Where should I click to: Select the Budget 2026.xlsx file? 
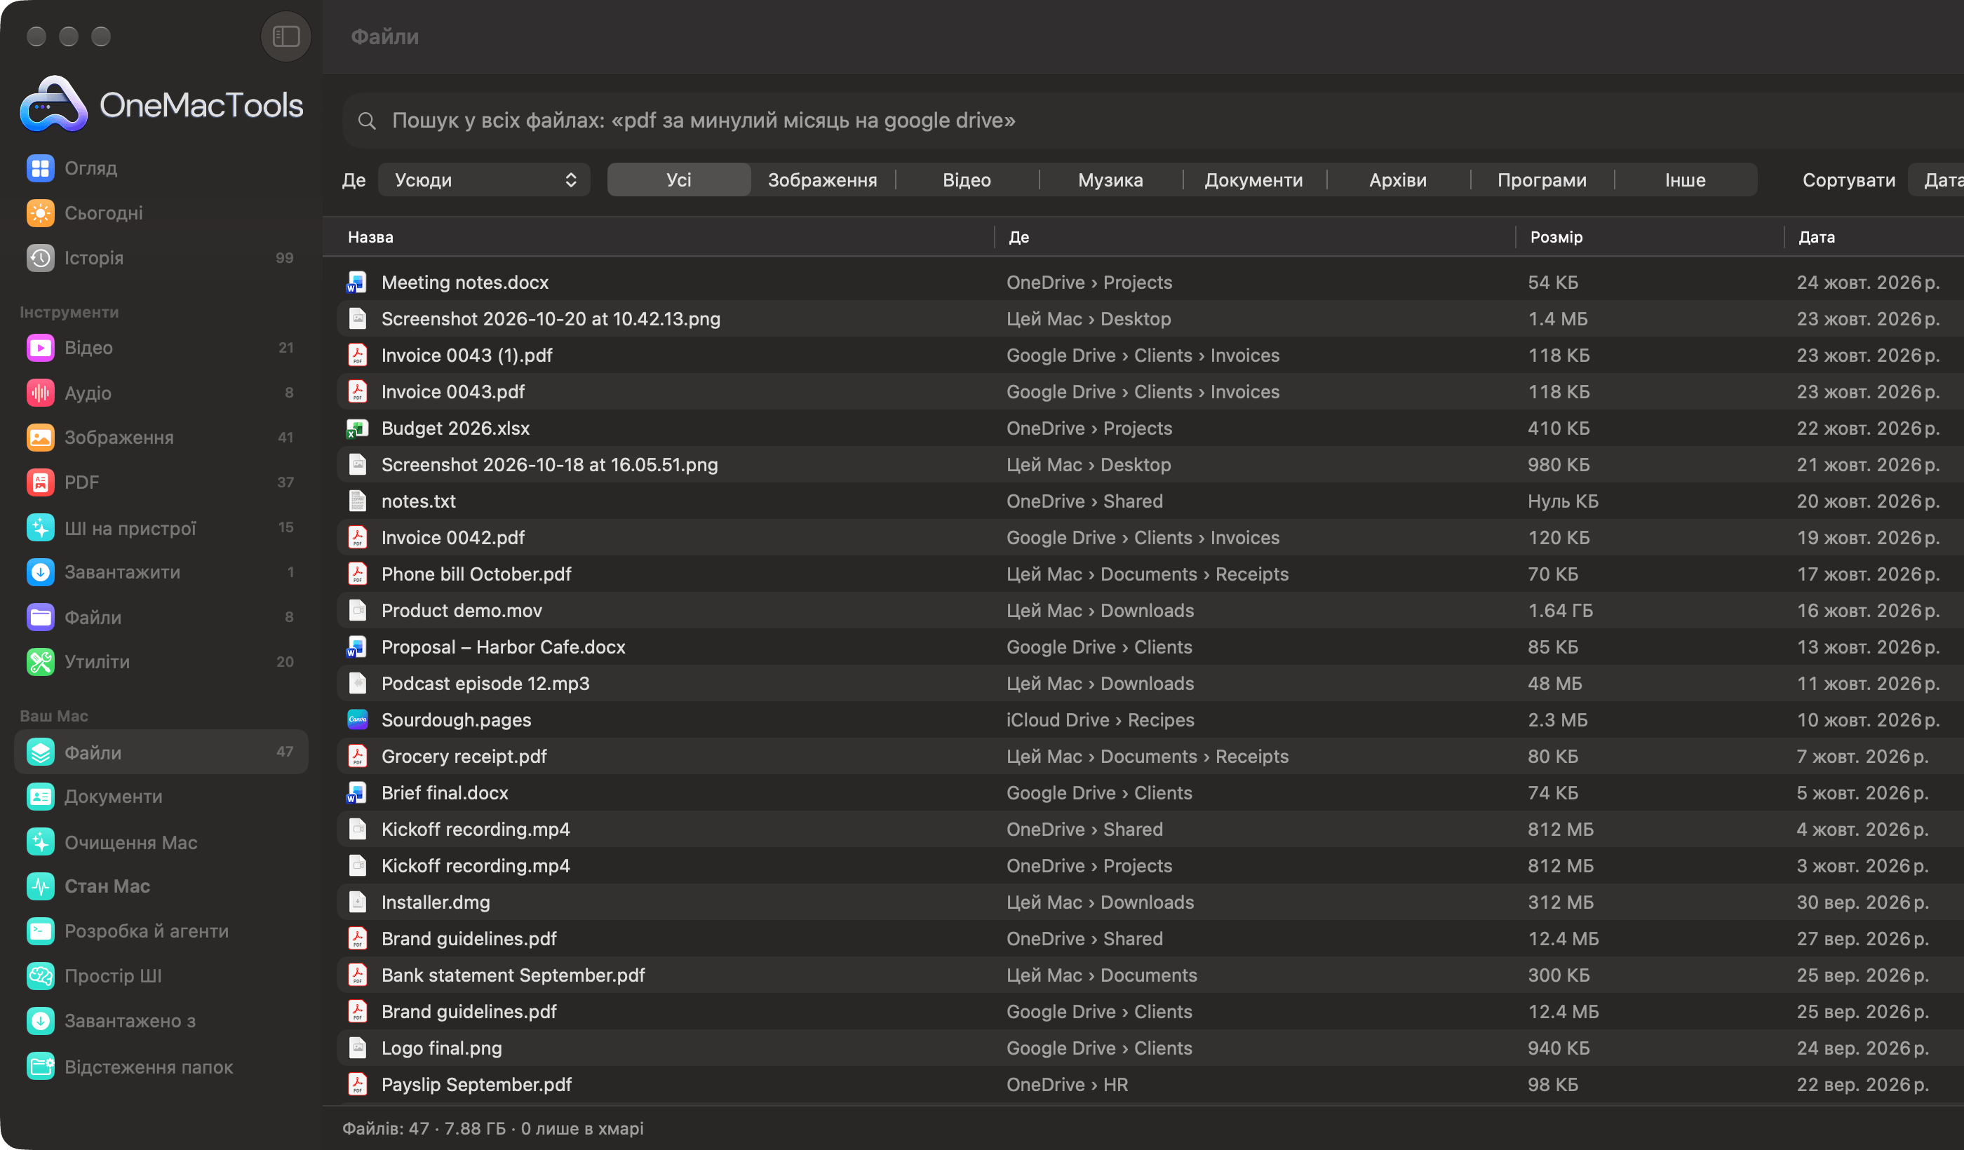click(x=1150, y=428)
